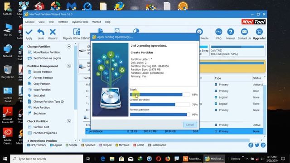The width and height of the screenshot is (290, 163).
Task: Open the Partition menu
Action: point(63,22)
